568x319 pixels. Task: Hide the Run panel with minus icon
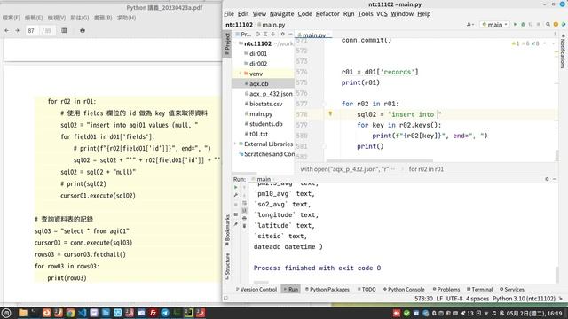[555, 179]
